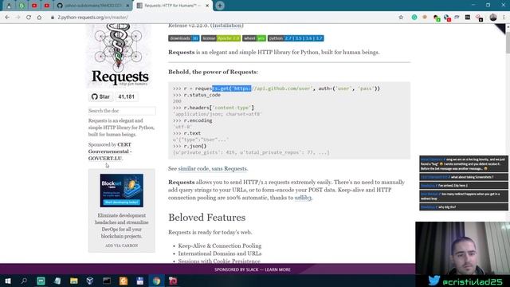This screenshot has height=287, width=510.
Task: Focus the Search the doc field
Action: point(122,111)
